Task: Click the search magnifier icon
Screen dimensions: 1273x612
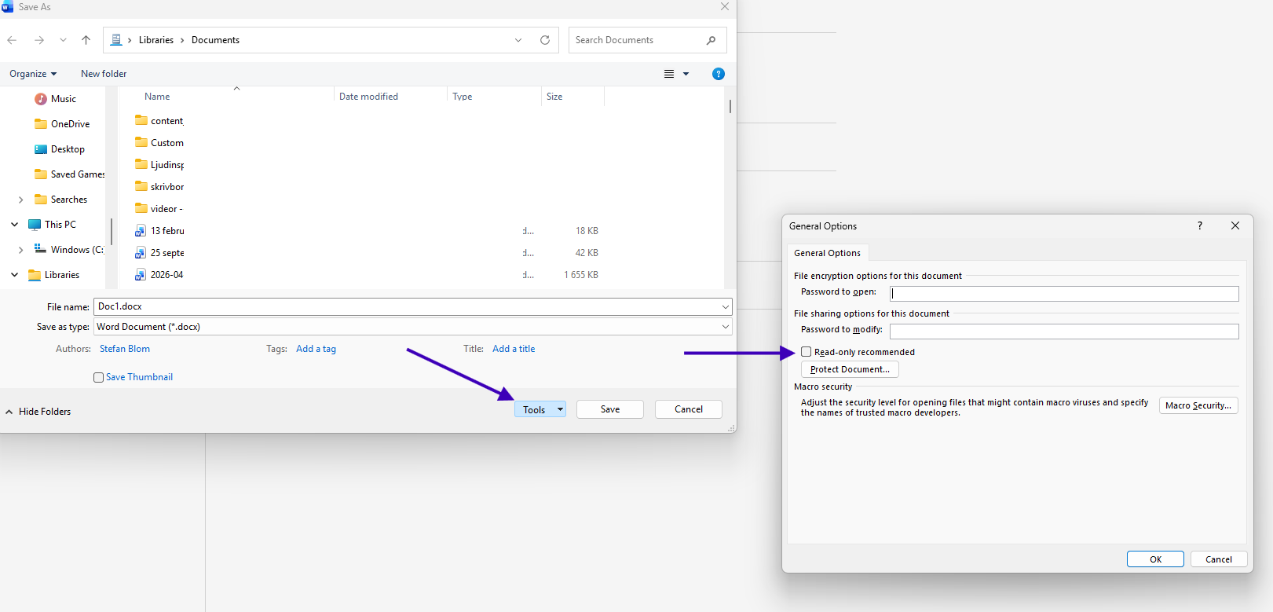Action: (711, 40)
